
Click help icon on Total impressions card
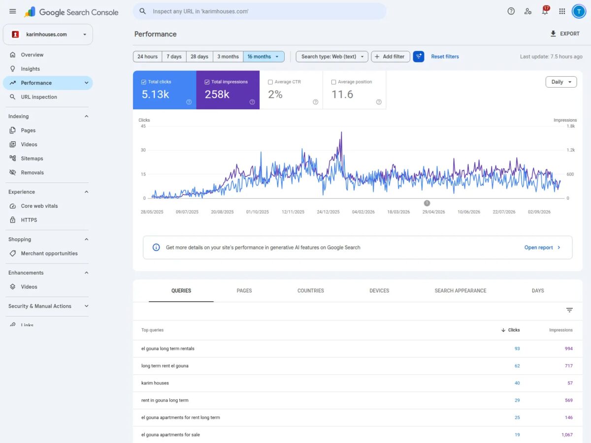click(x=252, y=102)
